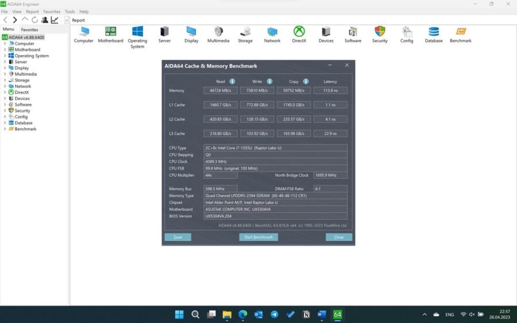Expand the Motherboard tree node
The width and height of the screenshot is (517, 323).
pos(5,50)
